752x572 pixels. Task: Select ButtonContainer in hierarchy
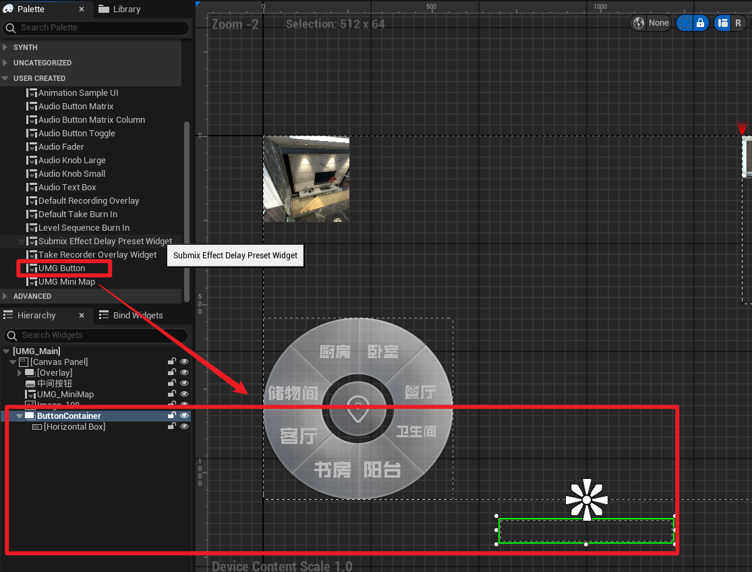click(x=69, y=416)
